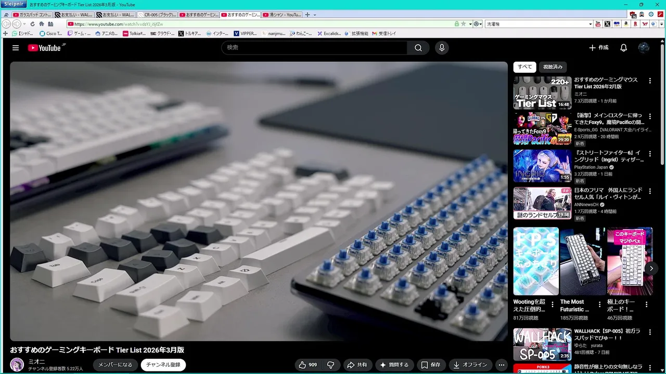
Task: Reload the page with refresh icon
Action: [x=32, y=24]
